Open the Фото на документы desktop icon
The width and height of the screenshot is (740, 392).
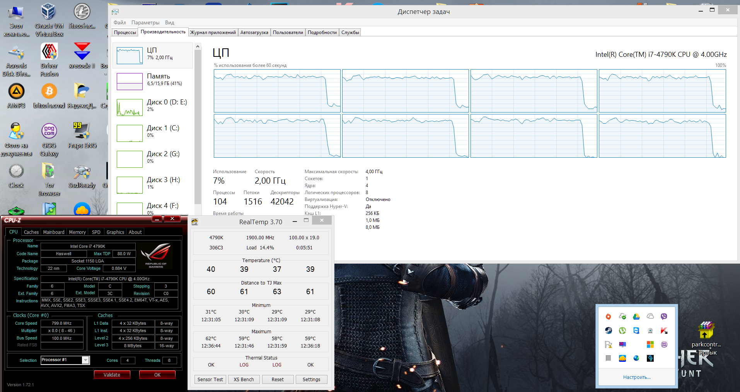pos(16,140)
